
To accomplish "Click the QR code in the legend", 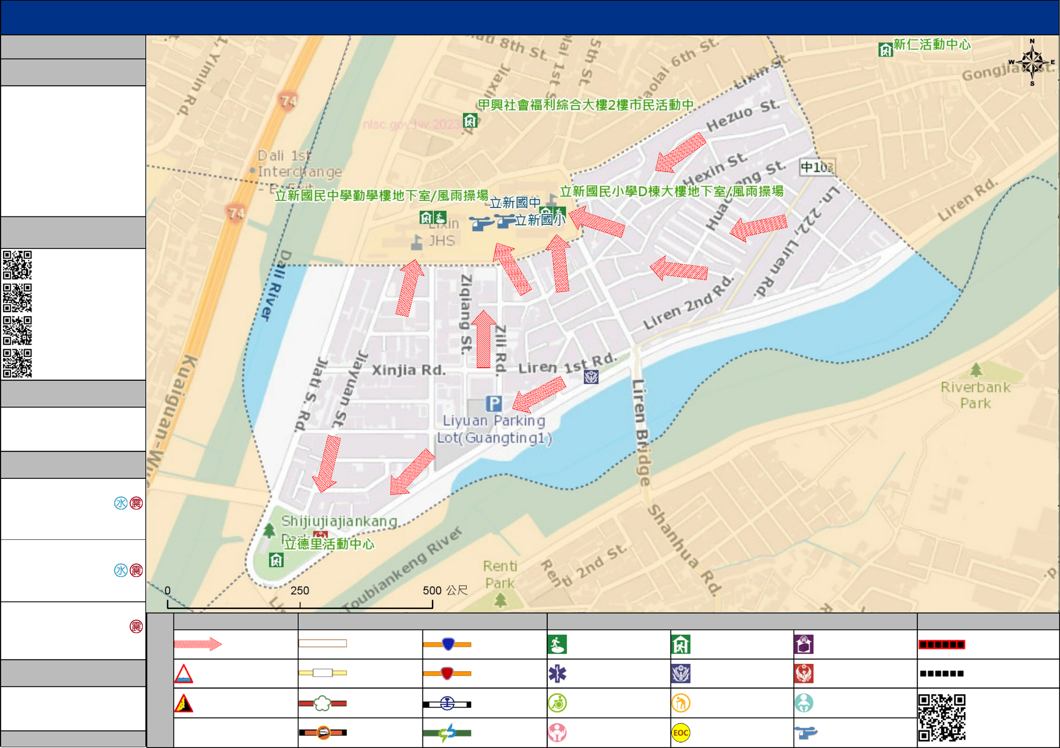I will tap(942, 717).
